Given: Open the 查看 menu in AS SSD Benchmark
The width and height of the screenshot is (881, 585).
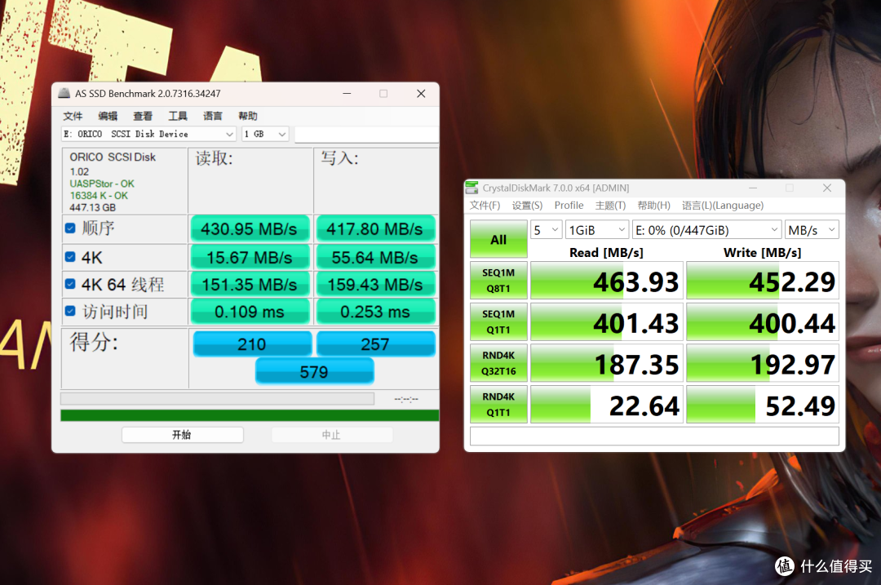Looking at the screenshot, I should tap(143, 116).
